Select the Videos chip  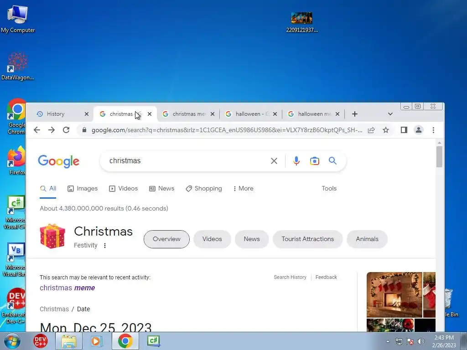pos(212,239)
